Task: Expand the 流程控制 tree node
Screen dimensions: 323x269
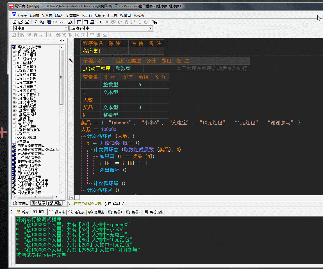Action: 14,51
